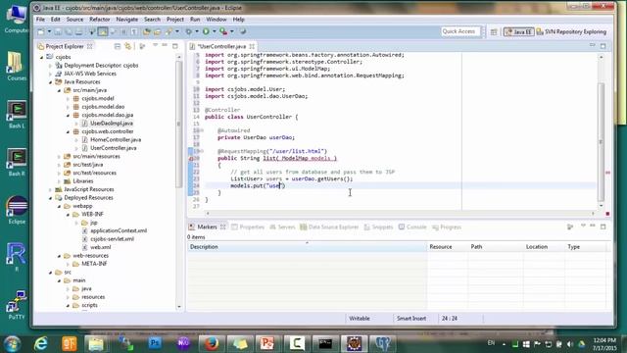This screenshot has width=627, height=353.
Task: Click the green Run toolbar icon
Action: (x=206, y=31)
